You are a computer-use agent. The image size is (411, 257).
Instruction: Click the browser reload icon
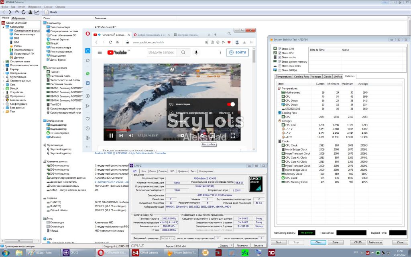(110, 42)
